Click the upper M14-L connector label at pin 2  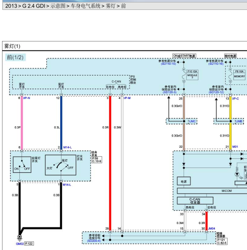[67, 147]
